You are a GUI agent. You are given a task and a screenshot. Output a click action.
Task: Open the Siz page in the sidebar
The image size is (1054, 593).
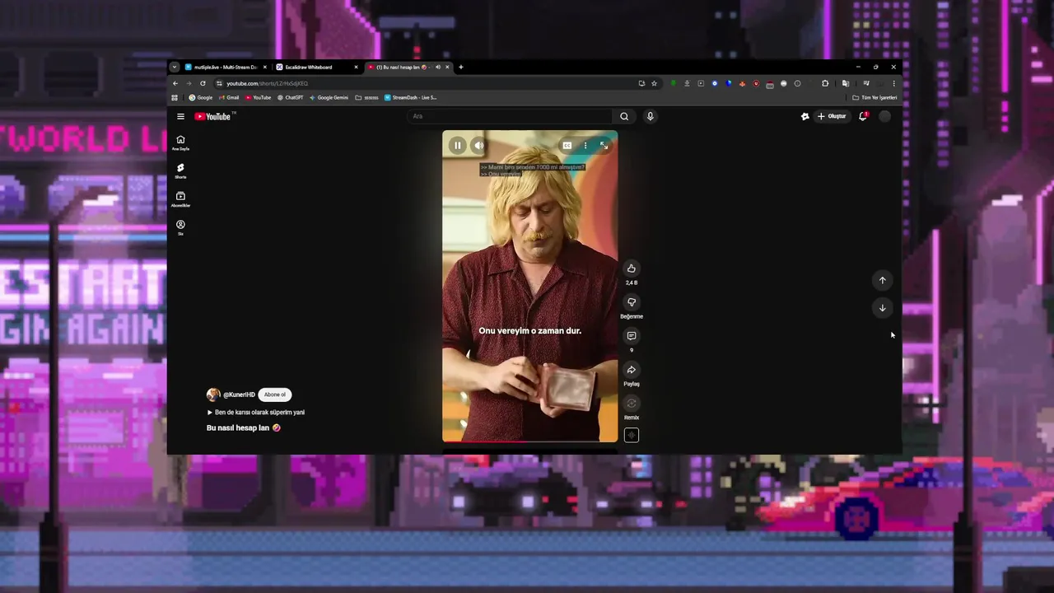click(180, 227)
